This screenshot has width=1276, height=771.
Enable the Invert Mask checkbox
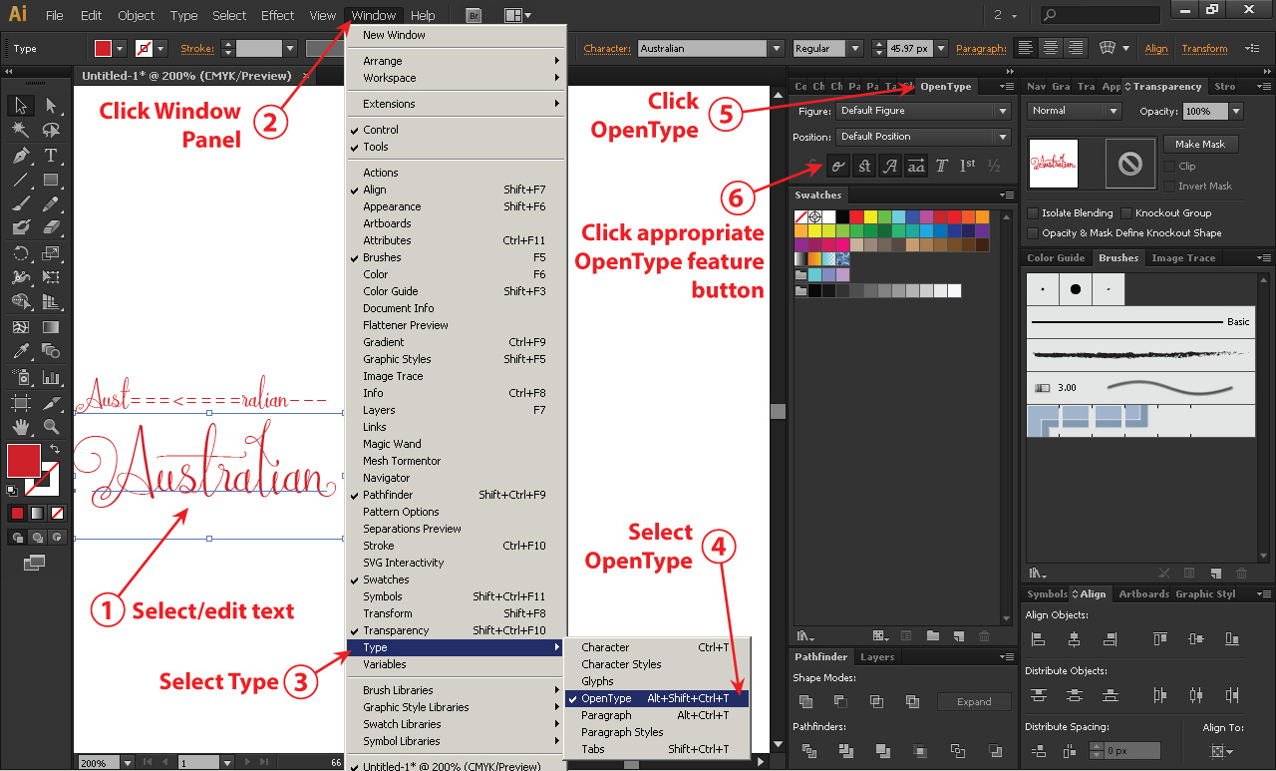tap(1169, 186)
